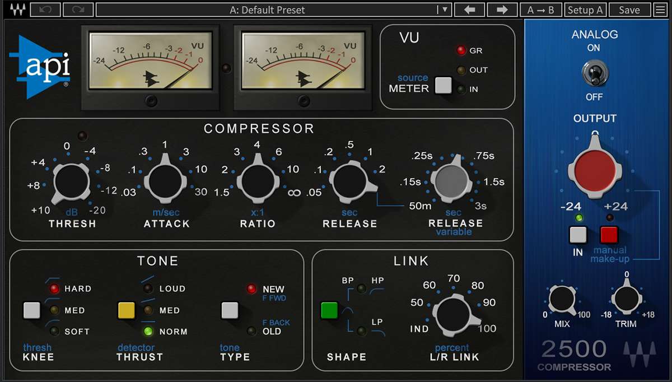This screenshot has width=672, height=382.
Task: Open the Default Preset name menu
Action: [x=267, y=10]
